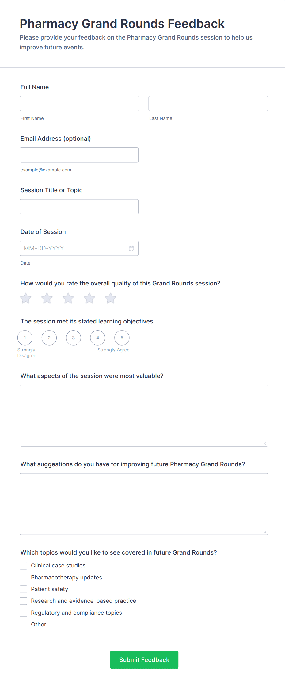Pick the fourth star rating
The height and width of the screenshot is (684, 285).
[x=89, y=298]
